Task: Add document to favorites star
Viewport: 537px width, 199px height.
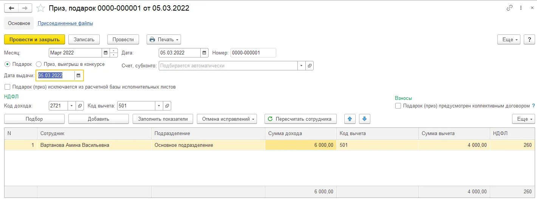Action: (40, 8)
